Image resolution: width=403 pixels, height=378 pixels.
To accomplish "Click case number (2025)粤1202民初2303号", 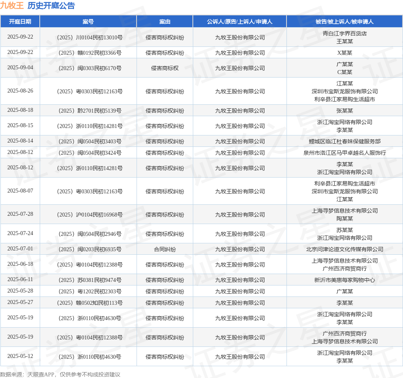I will pos(90,291).
